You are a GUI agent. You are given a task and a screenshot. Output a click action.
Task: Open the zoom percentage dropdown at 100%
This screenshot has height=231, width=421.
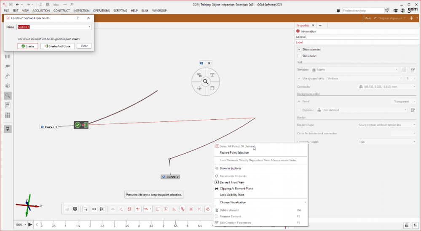point(21,225)
